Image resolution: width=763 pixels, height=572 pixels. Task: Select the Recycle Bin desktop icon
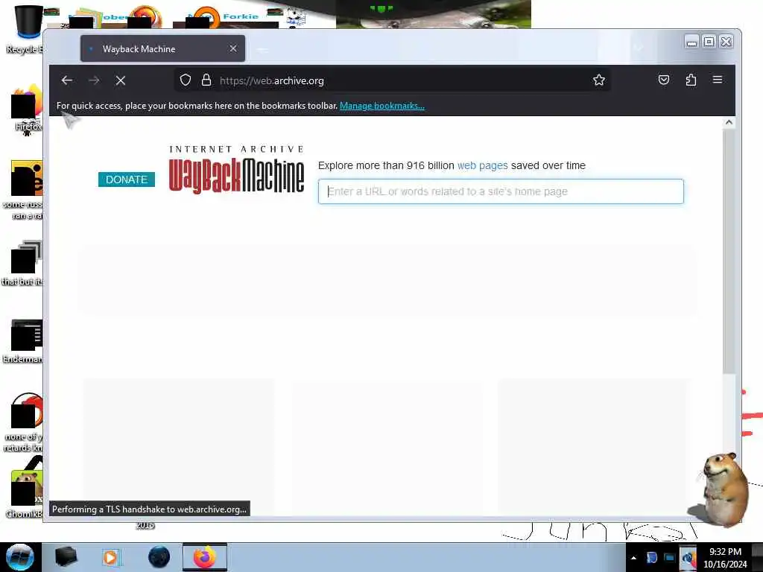tap(25, 29)
